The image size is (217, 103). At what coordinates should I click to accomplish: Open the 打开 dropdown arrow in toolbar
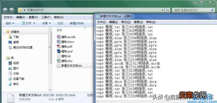(x=34, y=23)
